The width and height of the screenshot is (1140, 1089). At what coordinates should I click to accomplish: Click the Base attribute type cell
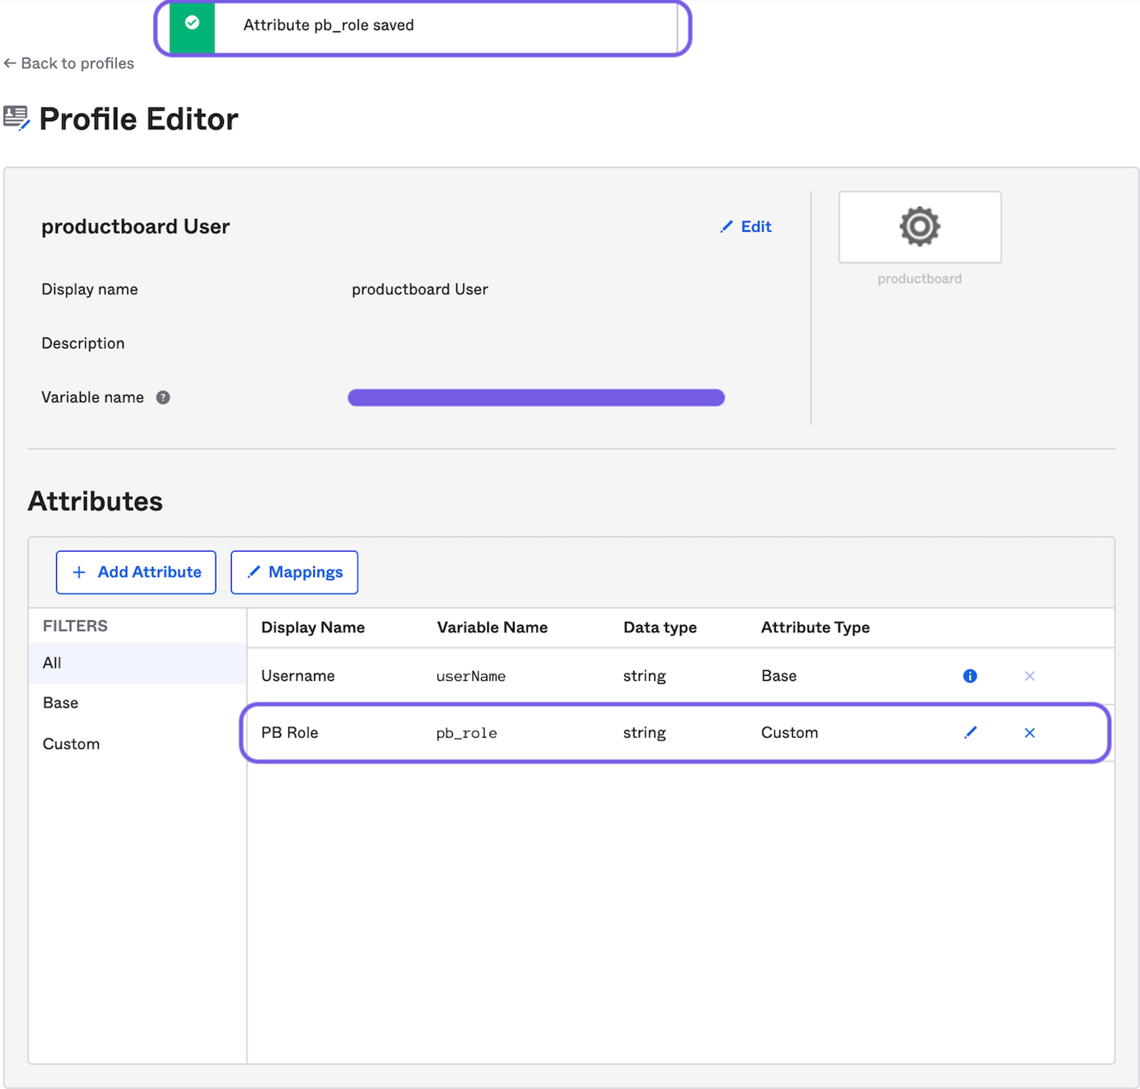click(779, 676)
